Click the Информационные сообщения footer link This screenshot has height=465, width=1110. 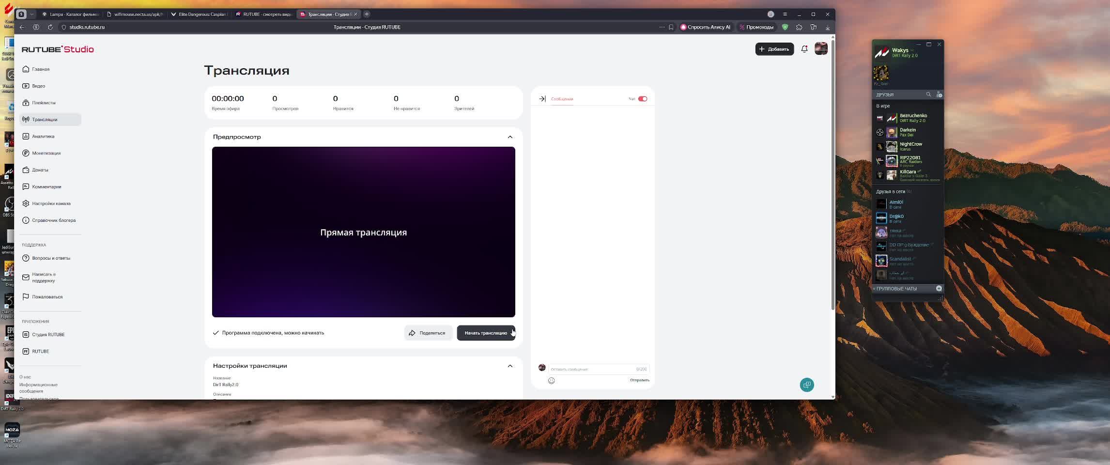click(38, 388)
